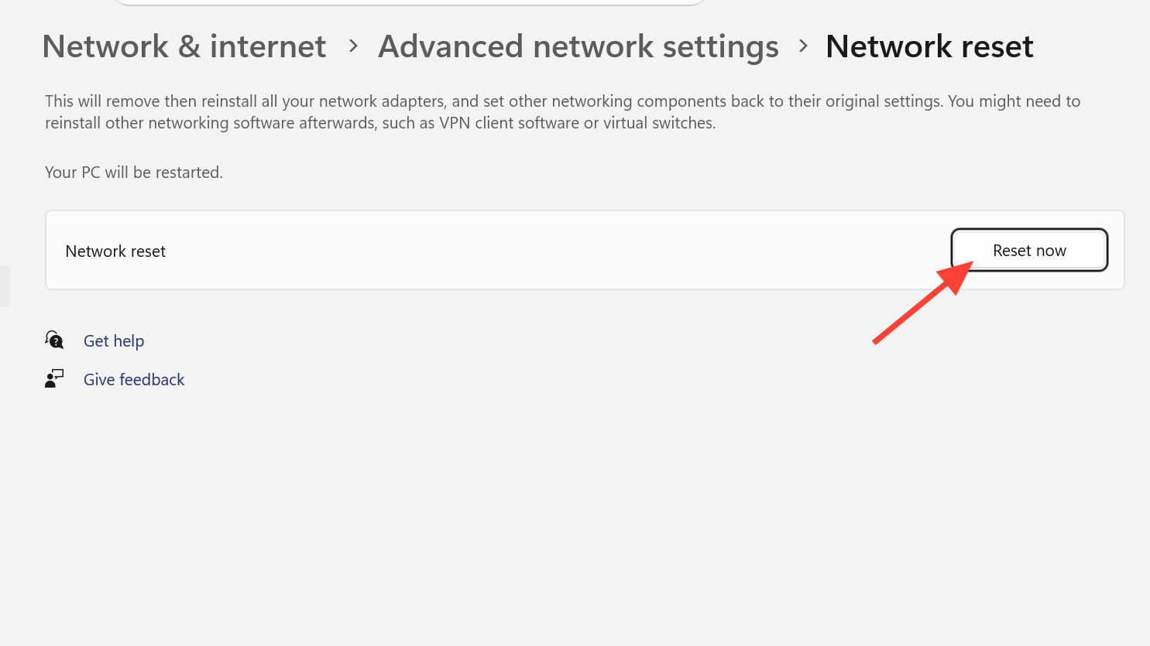Open the Get help link

114,341
